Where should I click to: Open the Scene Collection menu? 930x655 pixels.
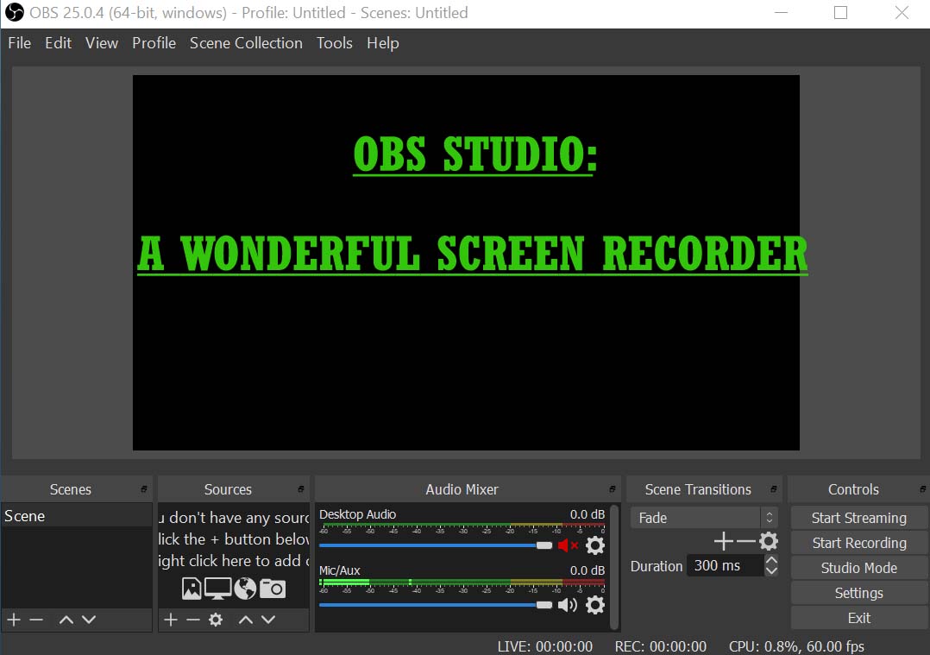coord(246,43)
